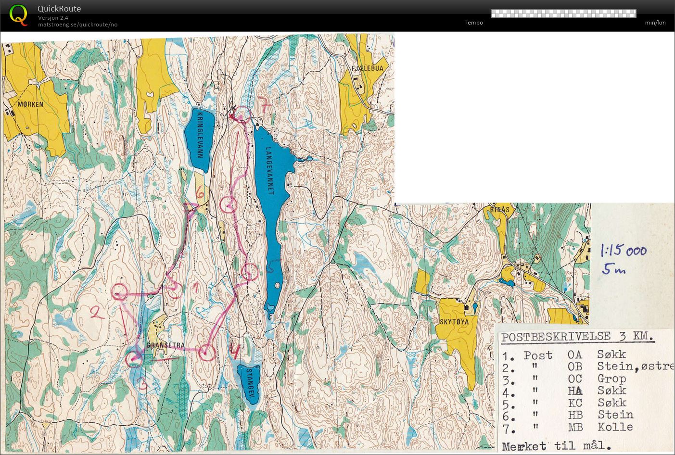The height and width of the screenshot is (455, 675).
Task: Click the RISÅS place name
Action: [499, 210]
